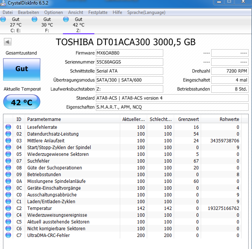Click the blue status orb for C: E: drive

(x=3, y=19)
